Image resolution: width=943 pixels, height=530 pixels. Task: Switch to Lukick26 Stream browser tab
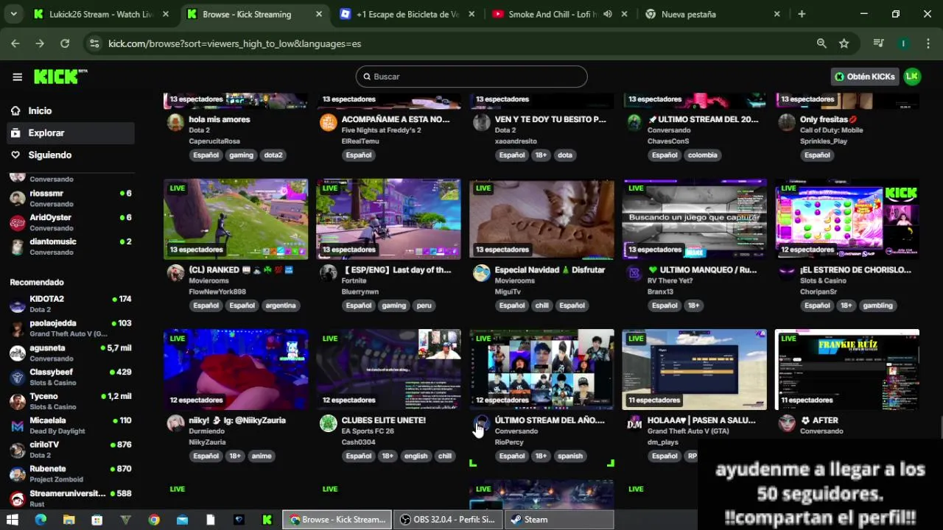pos(101,14)
